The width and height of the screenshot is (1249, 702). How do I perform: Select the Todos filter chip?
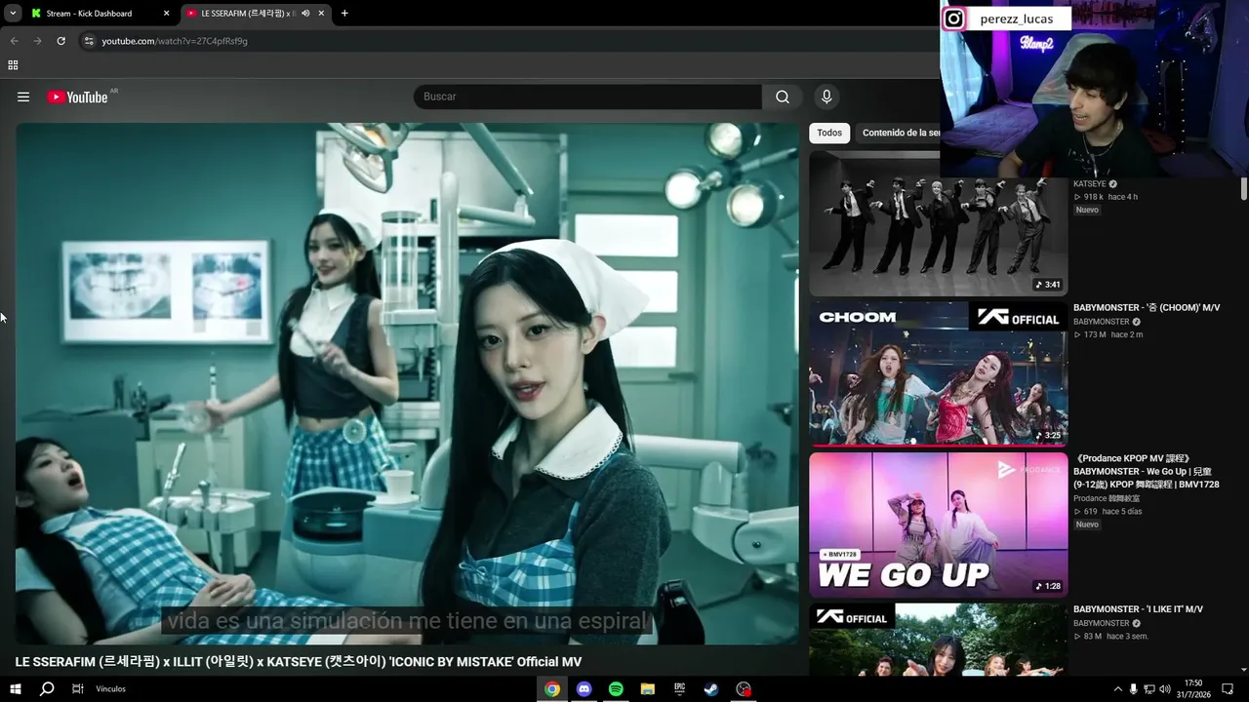click(829, 133)
